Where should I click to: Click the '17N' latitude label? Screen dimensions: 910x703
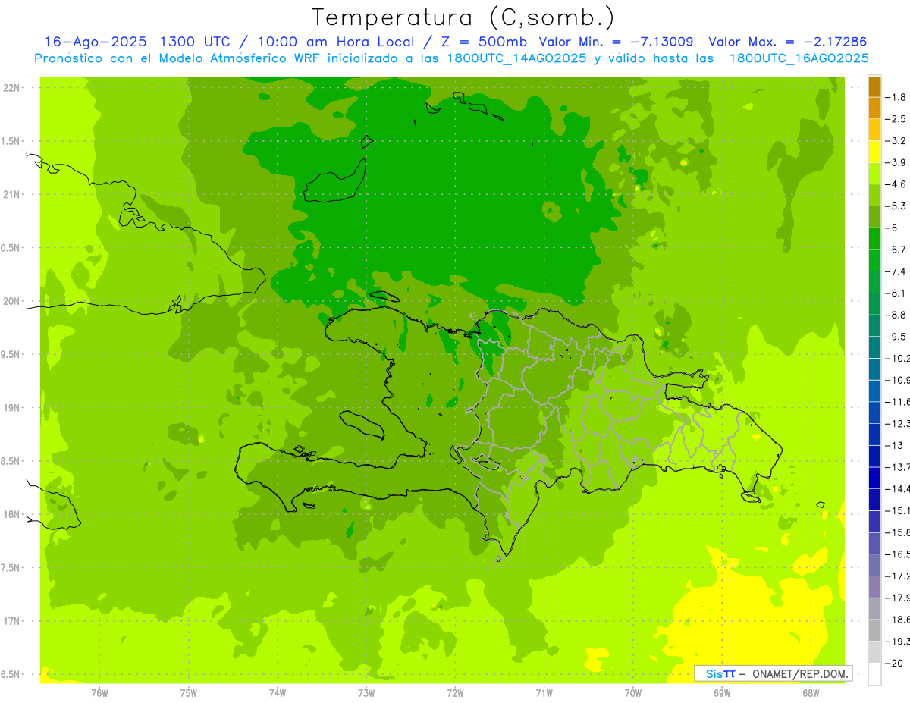[x=11, y=621]
